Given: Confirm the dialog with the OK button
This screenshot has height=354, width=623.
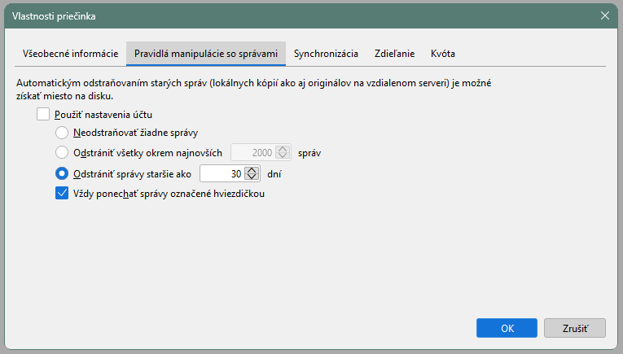Looking at the screenshot, I should (507, 328).
